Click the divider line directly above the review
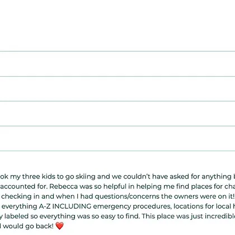The height and width of the screenshot is (235, 235). (117, 151)
